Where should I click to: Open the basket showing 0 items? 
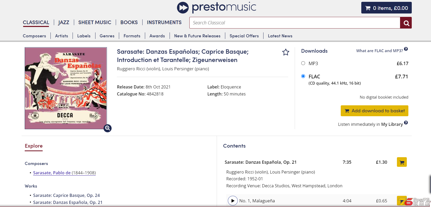[x=386, y=8]
